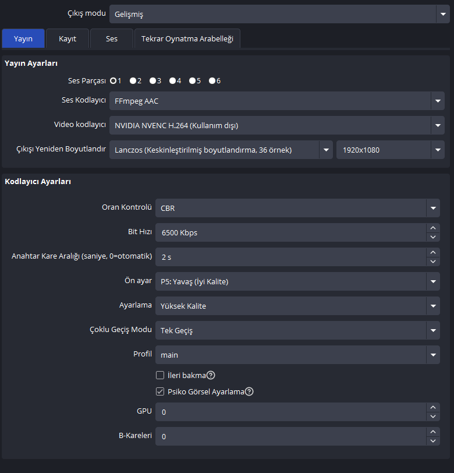Click the help icon next to İleri bakma
454x473 pixels.
[211, 376]
